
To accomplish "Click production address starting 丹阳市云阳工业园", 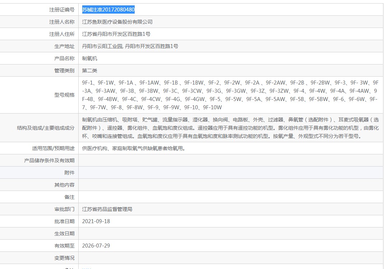I will 130,46.
